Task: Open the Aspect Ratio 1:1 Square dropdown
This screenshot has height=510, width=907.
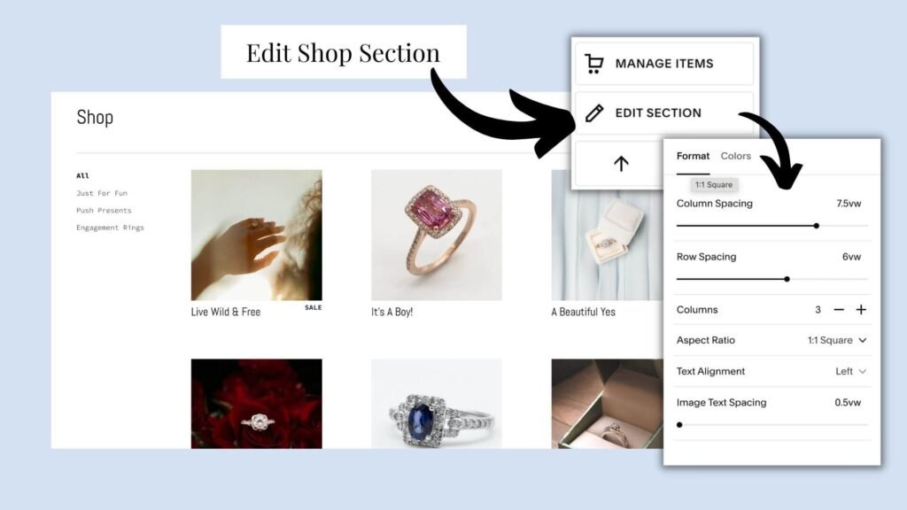Action: (837, 340)
